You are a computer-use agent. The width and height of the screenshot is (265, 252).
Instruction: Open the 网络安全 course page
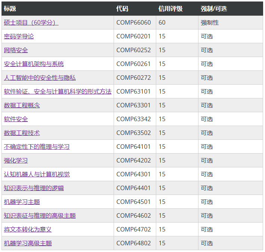click(x=16, y=50)
